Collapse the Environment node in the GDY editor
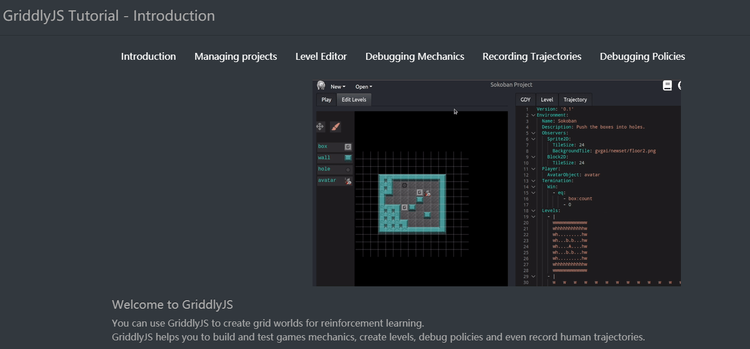 click(533, 115)
